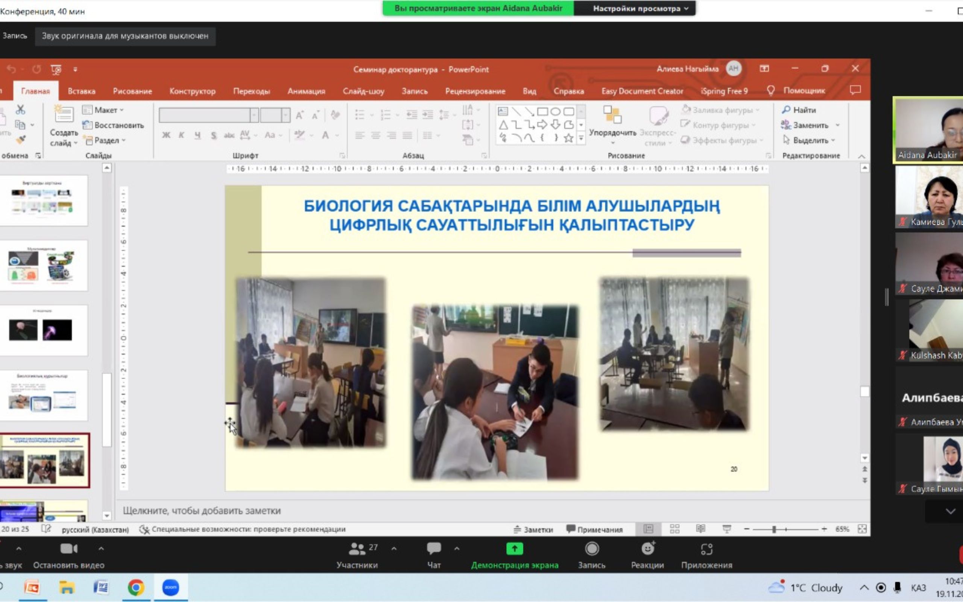Open Chrome from the taskbar

click(x=136, y=587)
